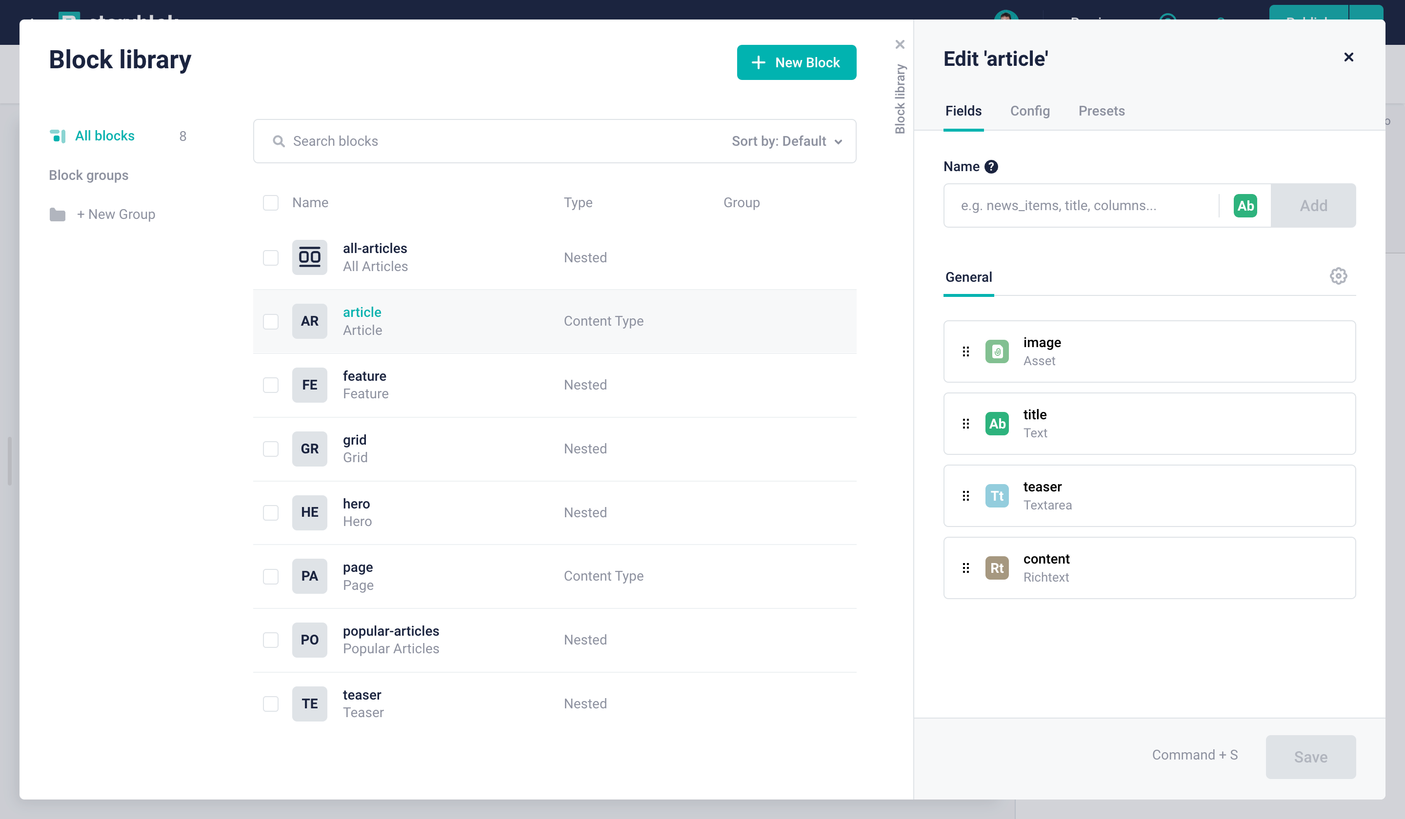Image resolution: width=1405 pixels, height=819 pixels.
Task: Open the hero block name
Action: pyautogui.click(x=356, y=504)
